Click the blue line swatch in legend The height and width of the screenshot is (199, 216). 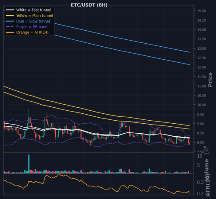(10, 21)
